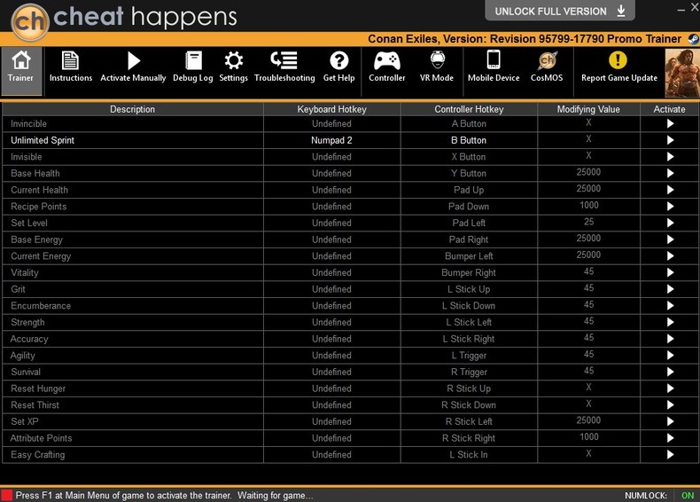Open the Troubleshooting section
The image size is (700, 502).
click(284, 67)
